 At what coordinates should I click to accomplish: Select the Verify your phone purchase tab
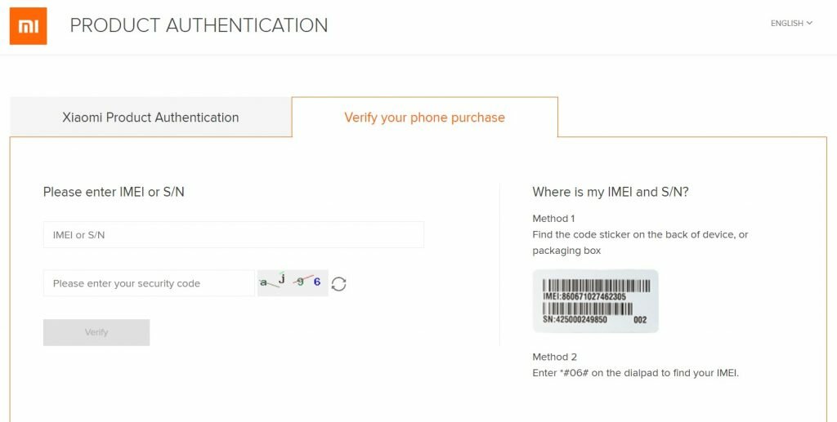click(x=424, y=118)
